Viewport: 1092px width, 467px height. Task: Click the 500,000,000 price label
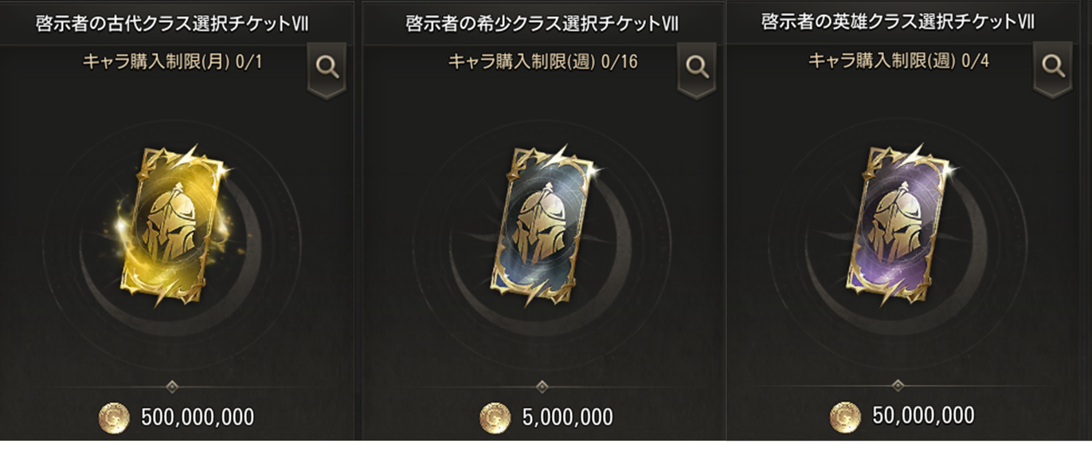tap(198, 418)
